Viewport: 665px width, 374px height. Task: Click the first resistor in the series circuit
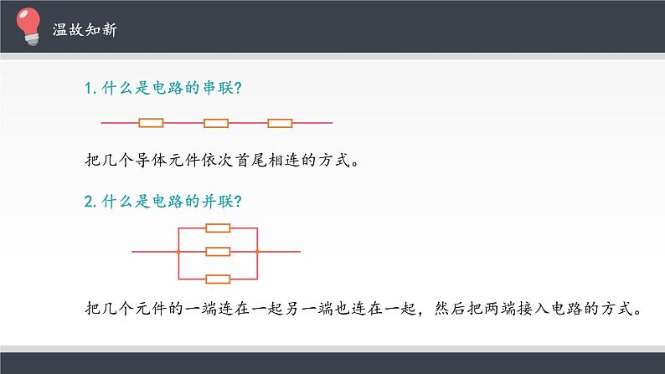tap(151, 124)
